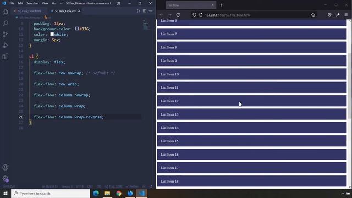Open the Edit menu
This screenshot has height=198, width=352.
click(x=20, y=3)
